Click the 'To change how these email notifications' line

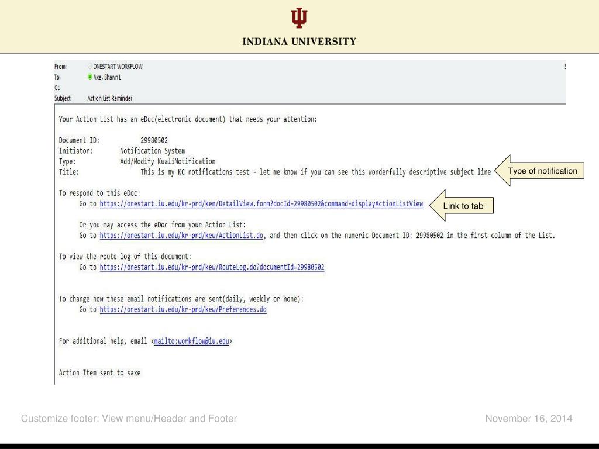[x=181, y=299]
